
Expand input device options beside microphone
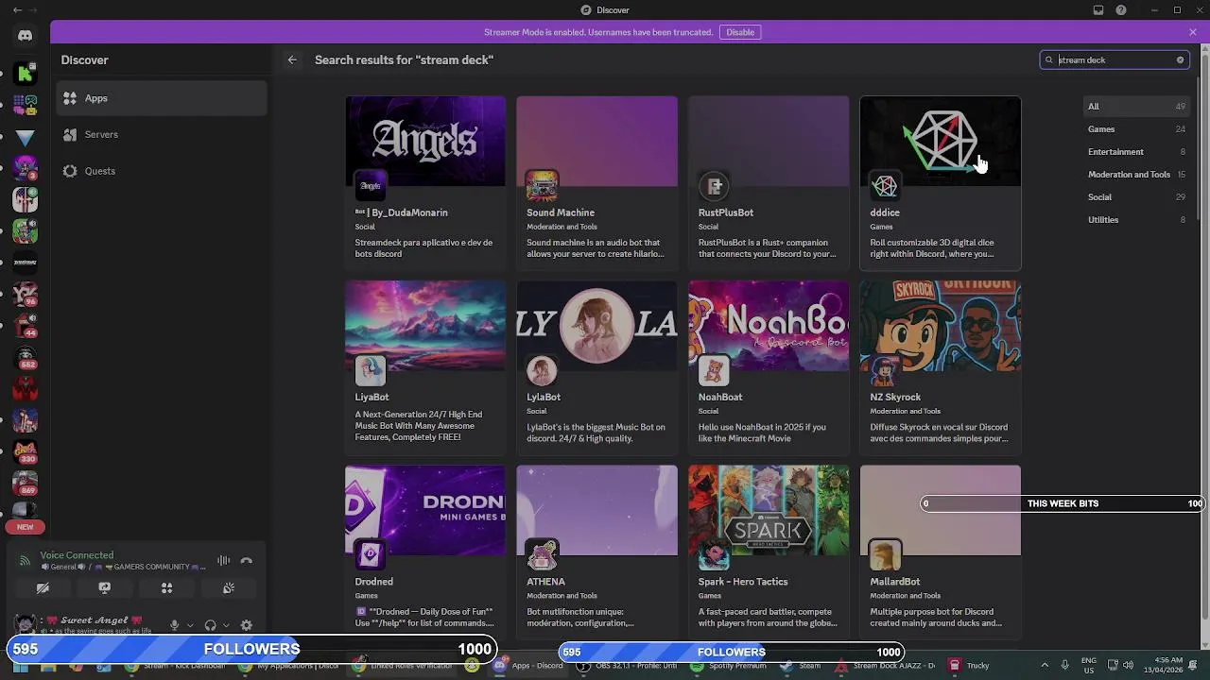coord(190,625)
